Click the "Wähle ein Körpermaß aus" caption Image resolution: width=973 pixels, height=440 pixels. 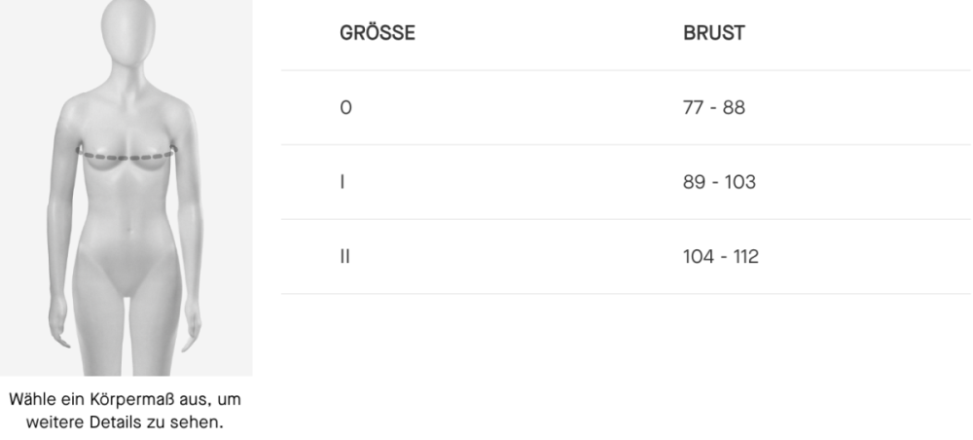click(x=126, y=398)
